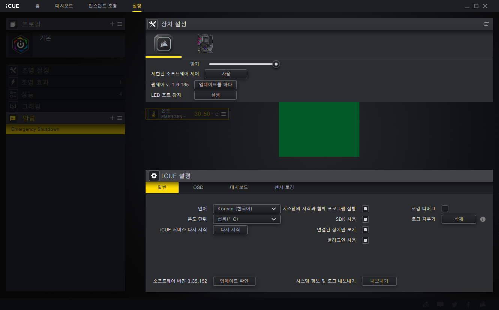Select the motherboard device thumbnail
This screenshot has width=499, height=310.
click(205, 44)
